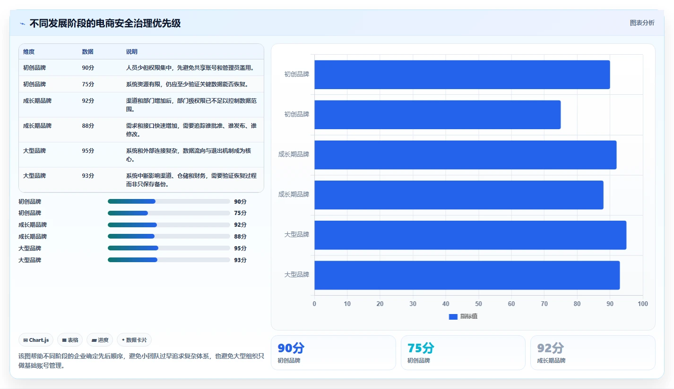Click the progress bar labeled 75分
The image size is (674, 389).
(x=169, y=213)
